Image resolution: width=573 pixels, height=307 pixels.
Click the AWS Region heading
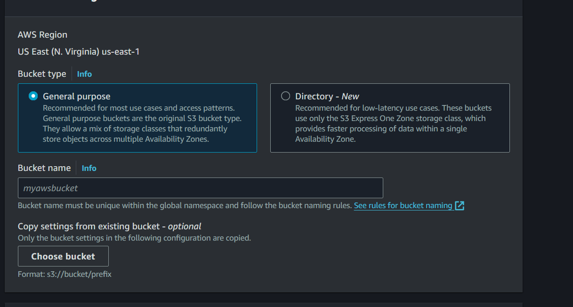42,35
